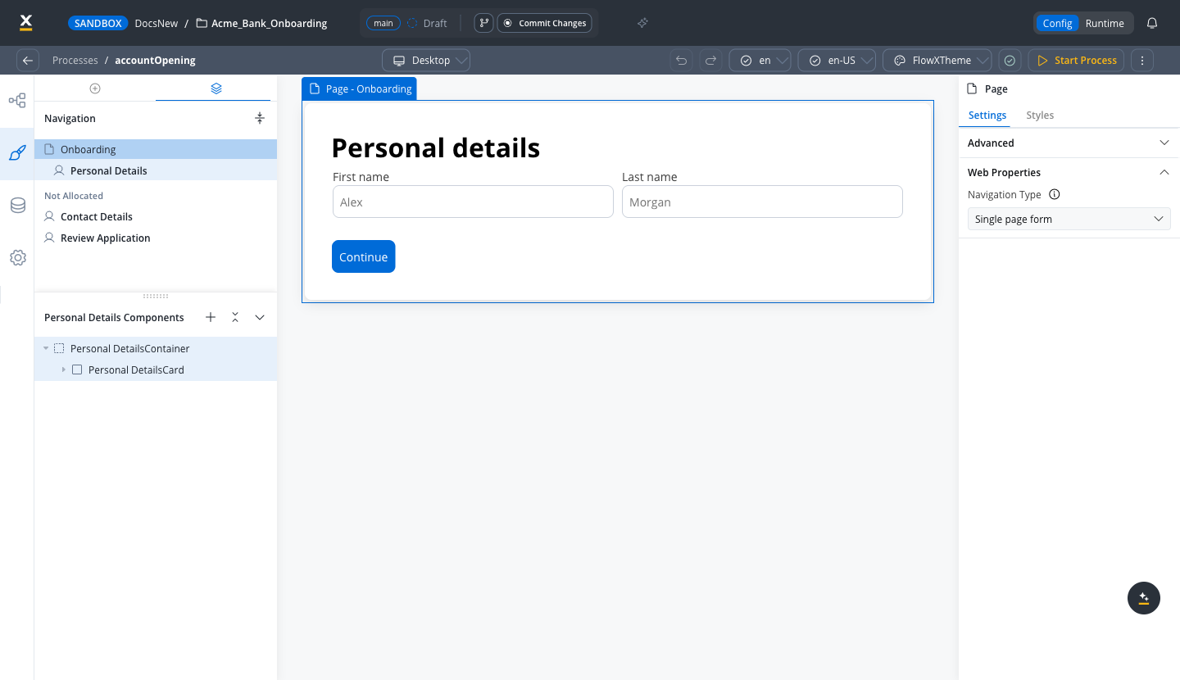Image resolution: width=1180 pixels, height=680 pixels.
Task: Click the collapse icon next to Navigation
Action: tap(260, 118)
